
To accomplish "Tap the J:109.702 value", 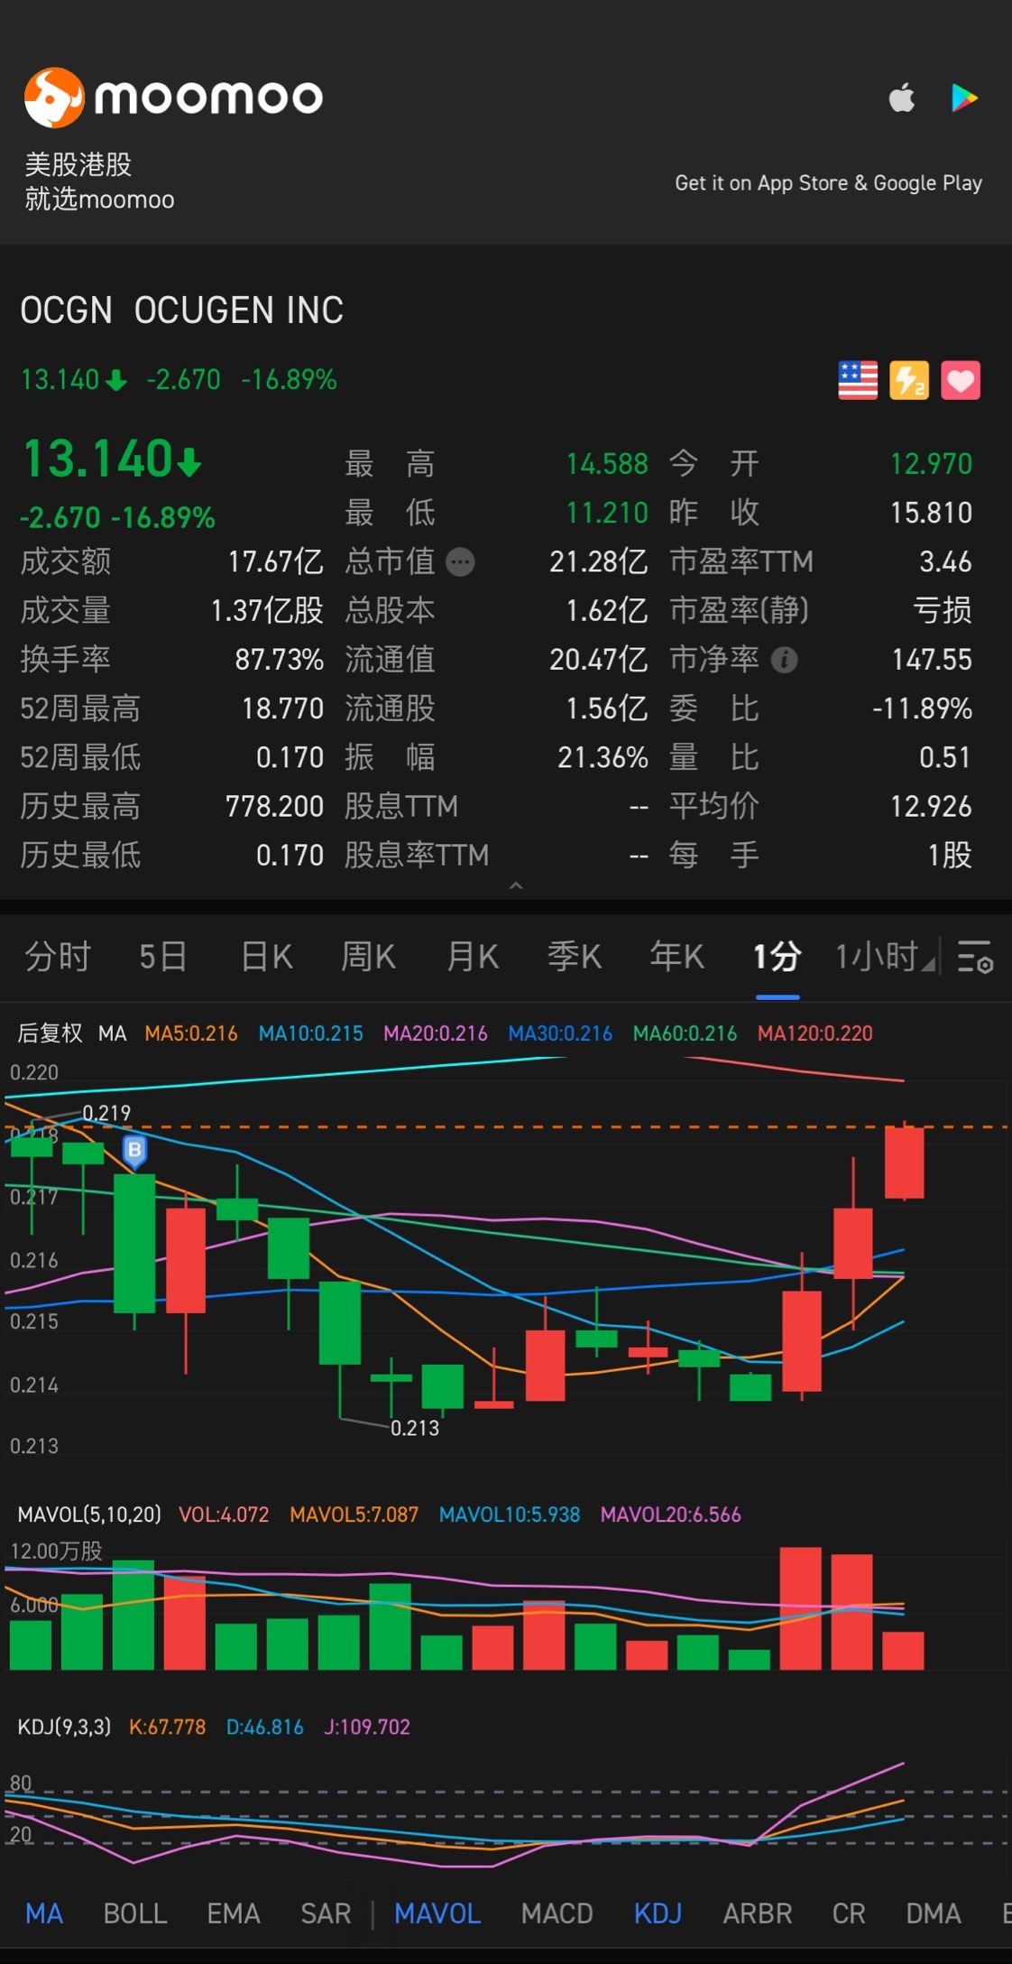I will coord(367,1727).
